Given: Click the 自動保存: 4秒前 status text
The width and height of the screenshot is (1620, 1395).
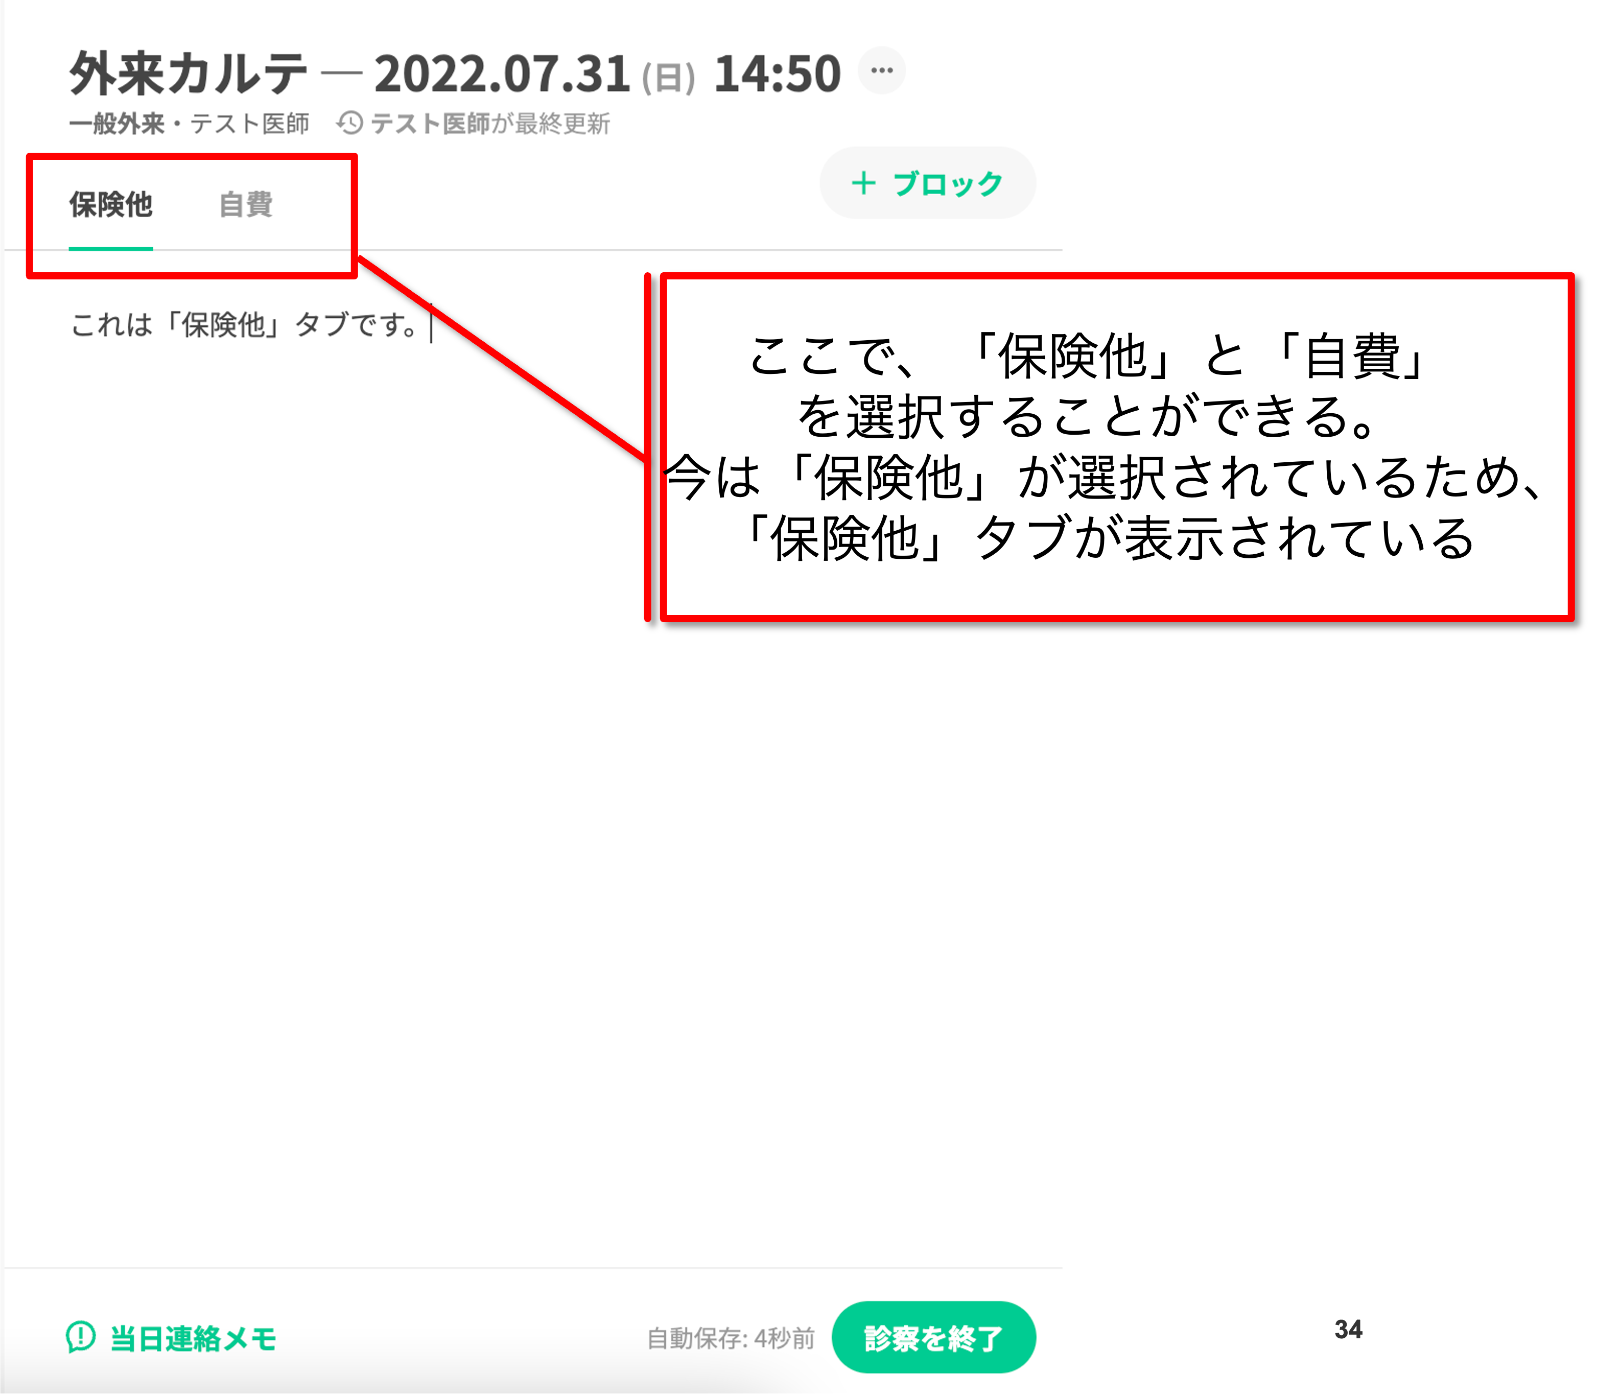Looking at the screenshot, I should [730, 1338].
